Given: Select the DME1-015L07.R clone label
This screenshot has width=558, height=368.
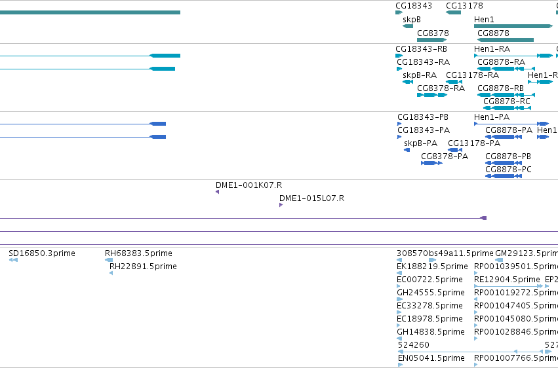Looking at the screenshot, I should (x=311, y=198).
